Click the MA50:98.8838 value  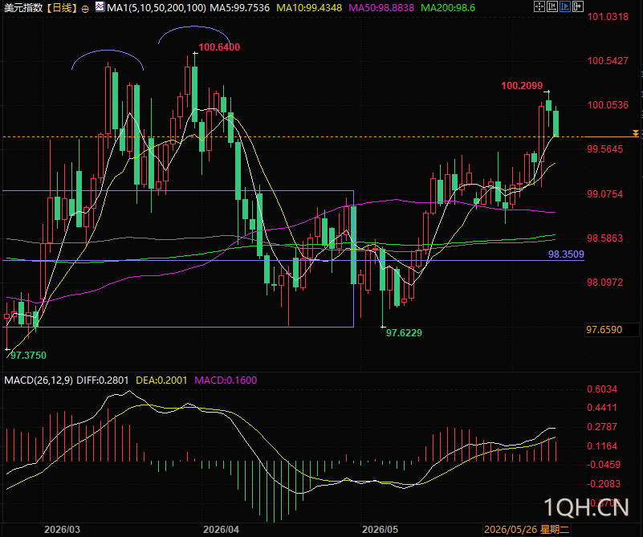381,8
